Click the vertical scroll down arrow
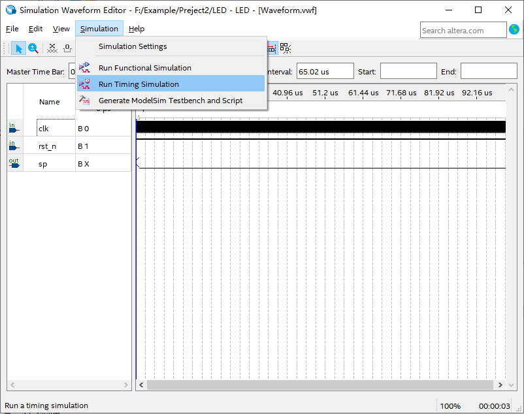 click(511, 385)
